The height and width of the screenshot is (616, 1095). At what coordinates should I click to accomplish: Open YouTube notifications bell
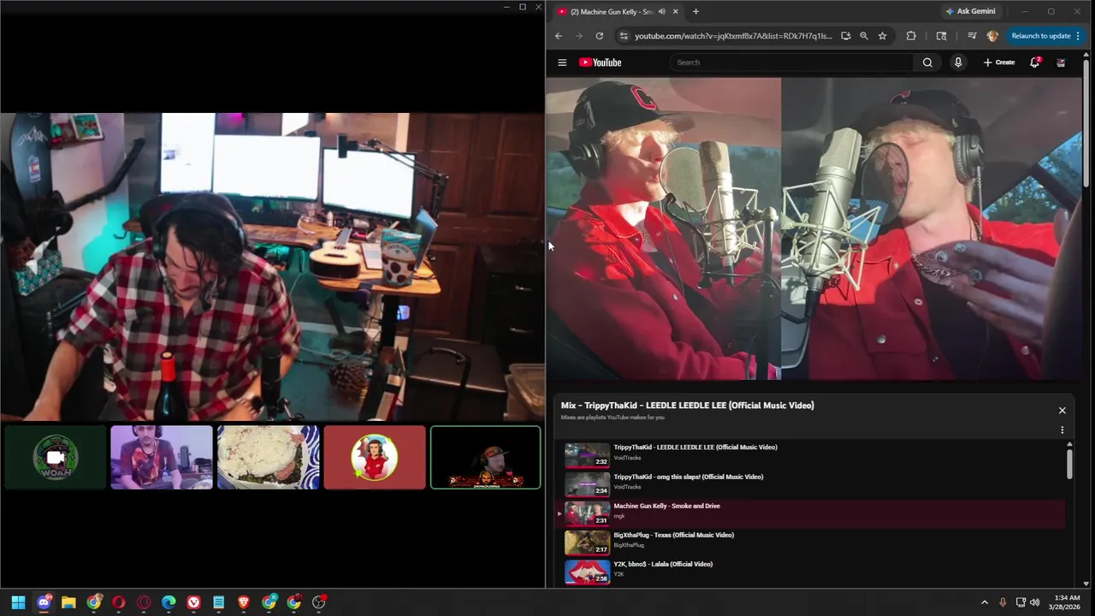click(x=1034, y=62)
